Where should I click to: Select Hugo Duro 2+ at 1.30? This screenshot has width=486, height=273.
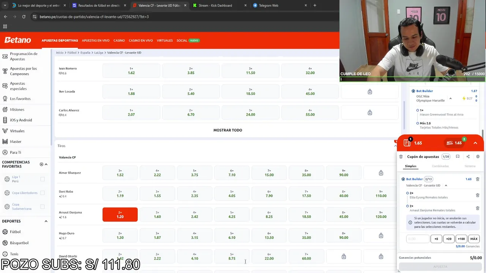[120, 235]
